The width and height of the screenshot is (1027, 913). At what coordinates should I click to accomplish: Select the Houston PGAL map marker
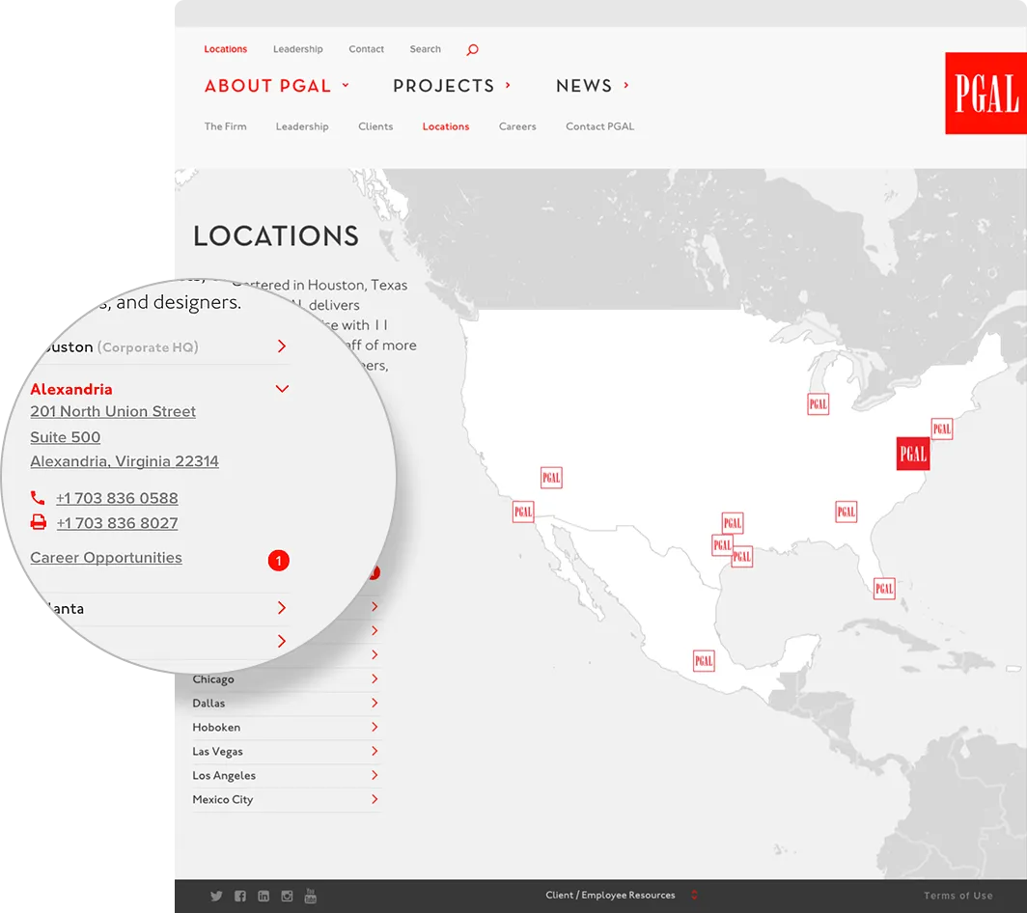[744, 558]
